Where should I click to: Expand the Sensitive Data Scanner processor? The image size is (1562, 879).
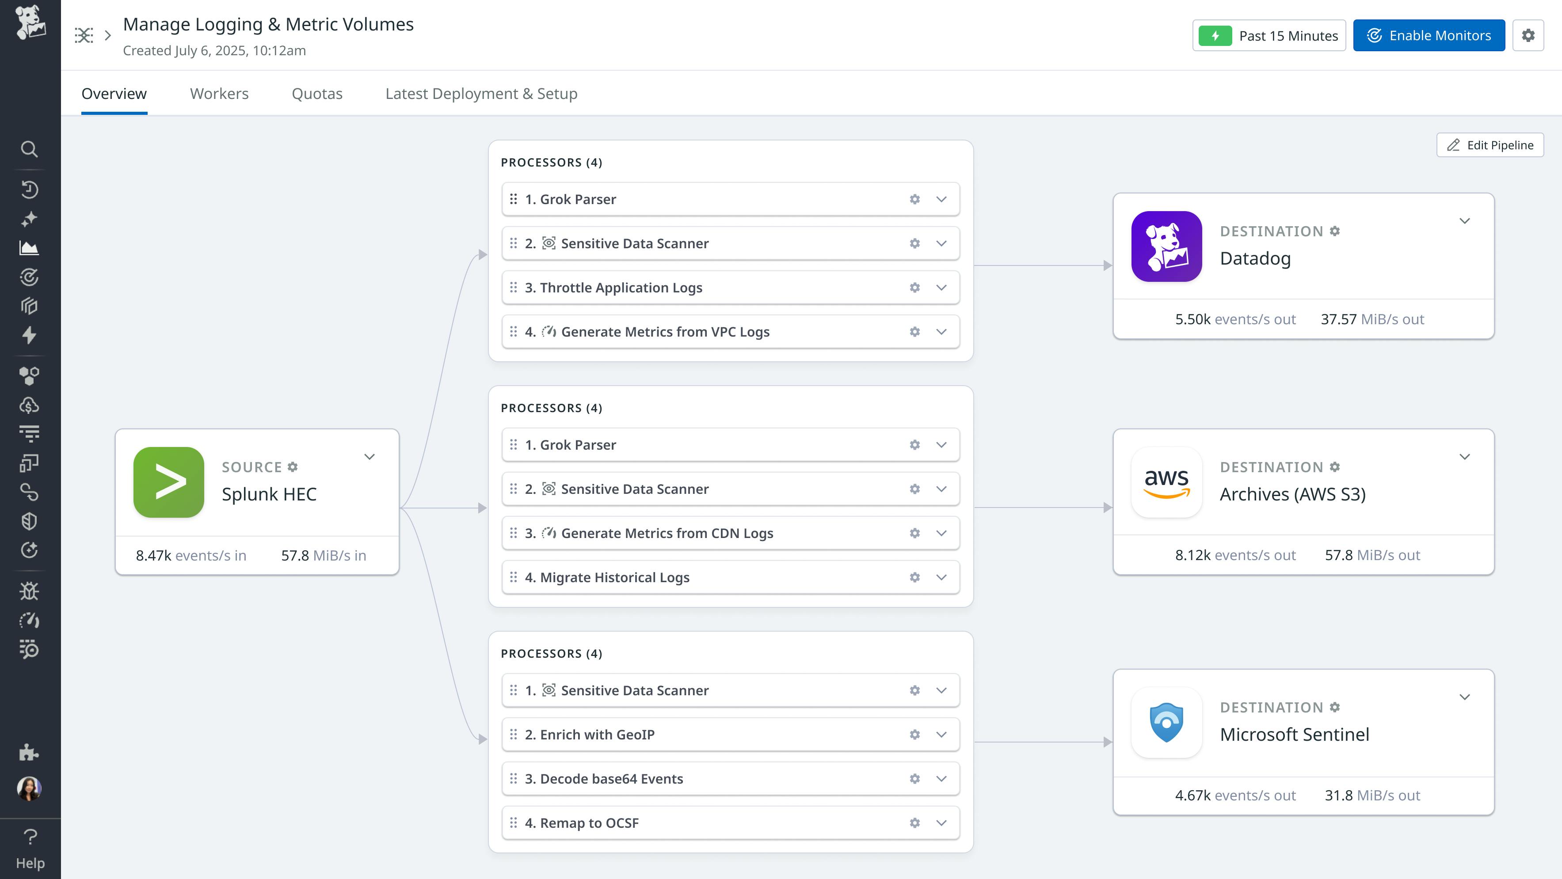pos(942,243)
